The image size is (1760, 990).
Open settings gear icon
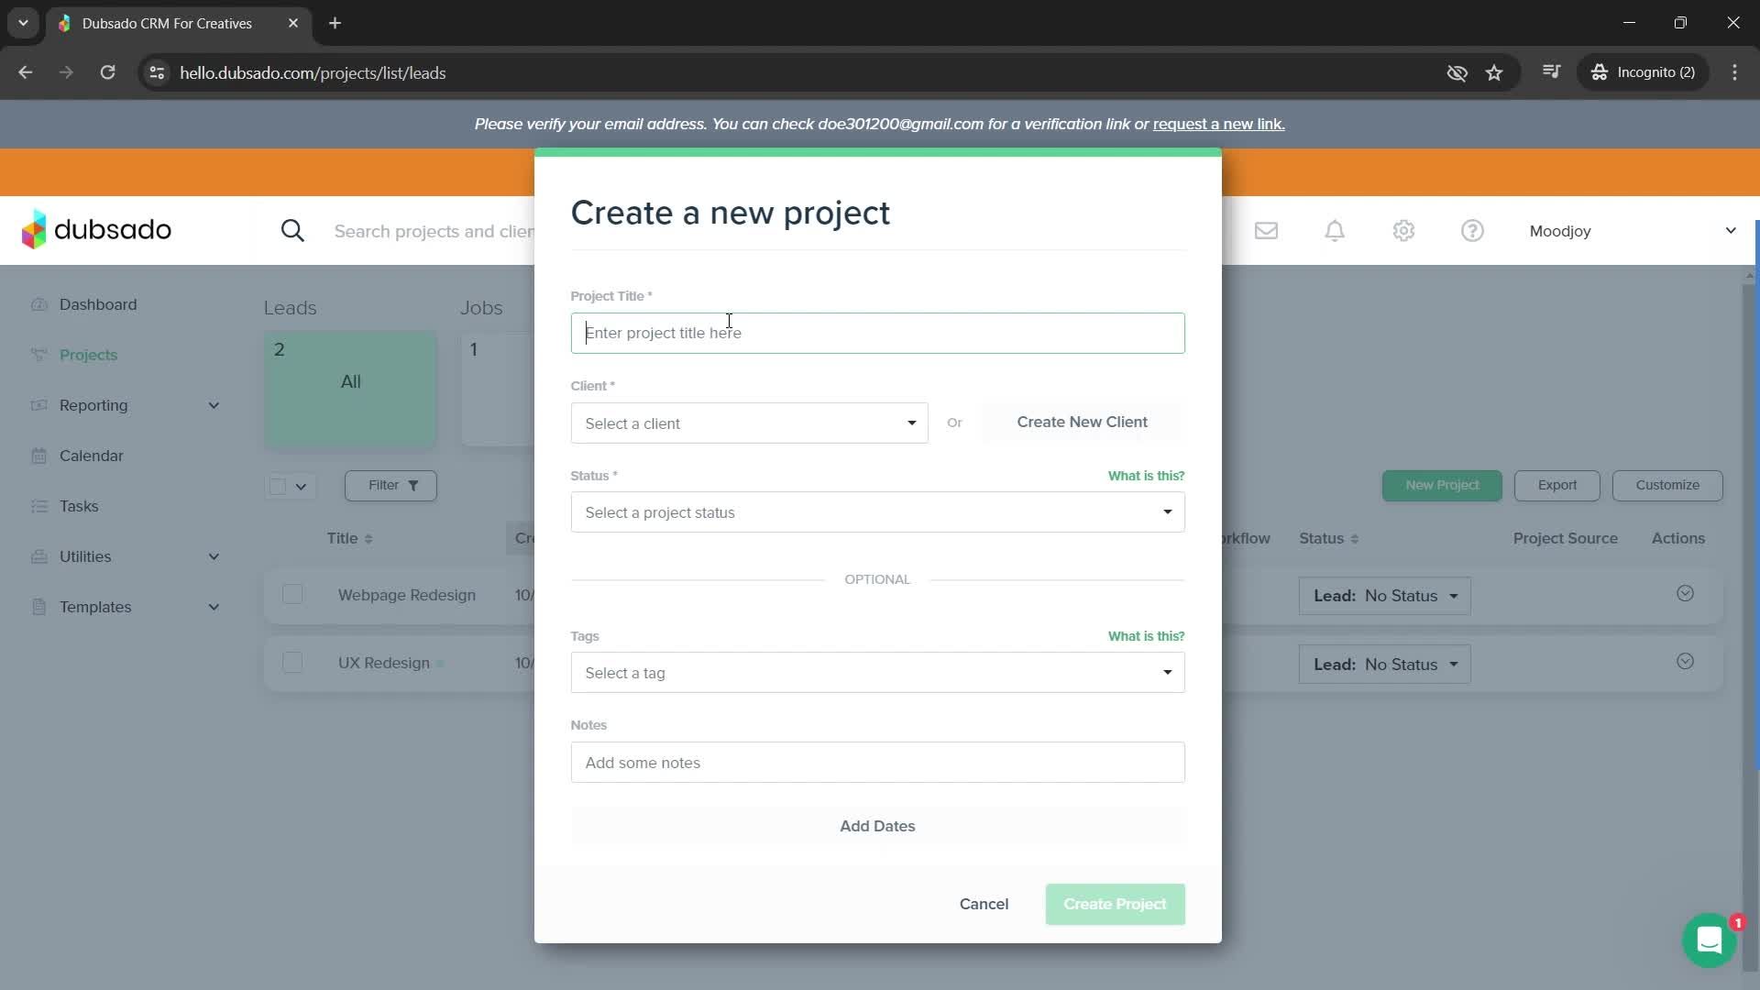1403,231
